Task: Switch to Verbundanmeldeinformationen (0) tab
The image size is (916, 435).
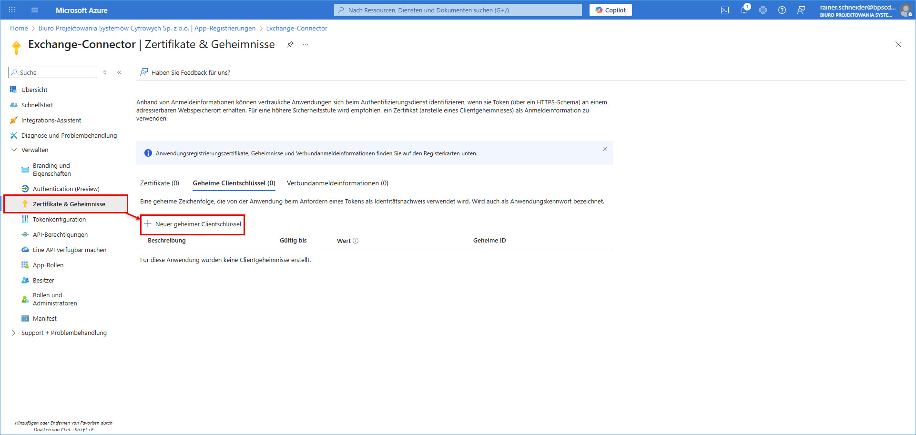Action: click(x=337, y=183)
